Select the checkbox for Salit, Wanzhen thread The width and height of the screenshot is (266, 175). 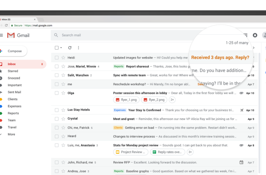[57, 75]
